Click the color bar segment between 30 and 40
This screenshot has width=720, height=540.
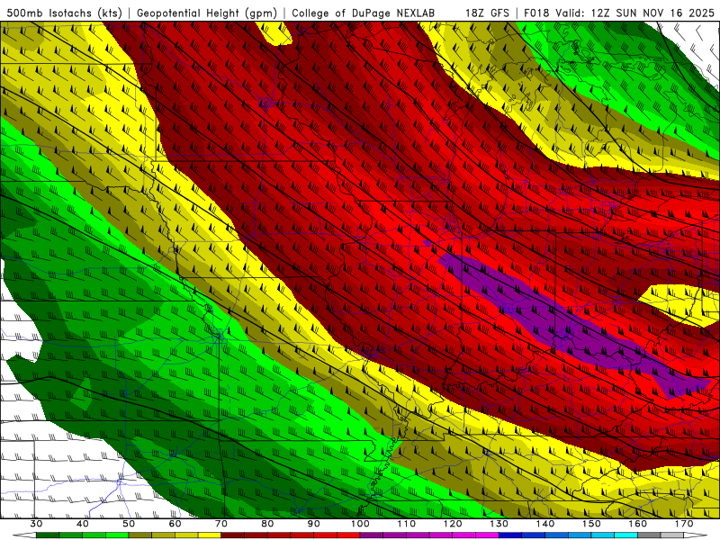tap(59, 535)
